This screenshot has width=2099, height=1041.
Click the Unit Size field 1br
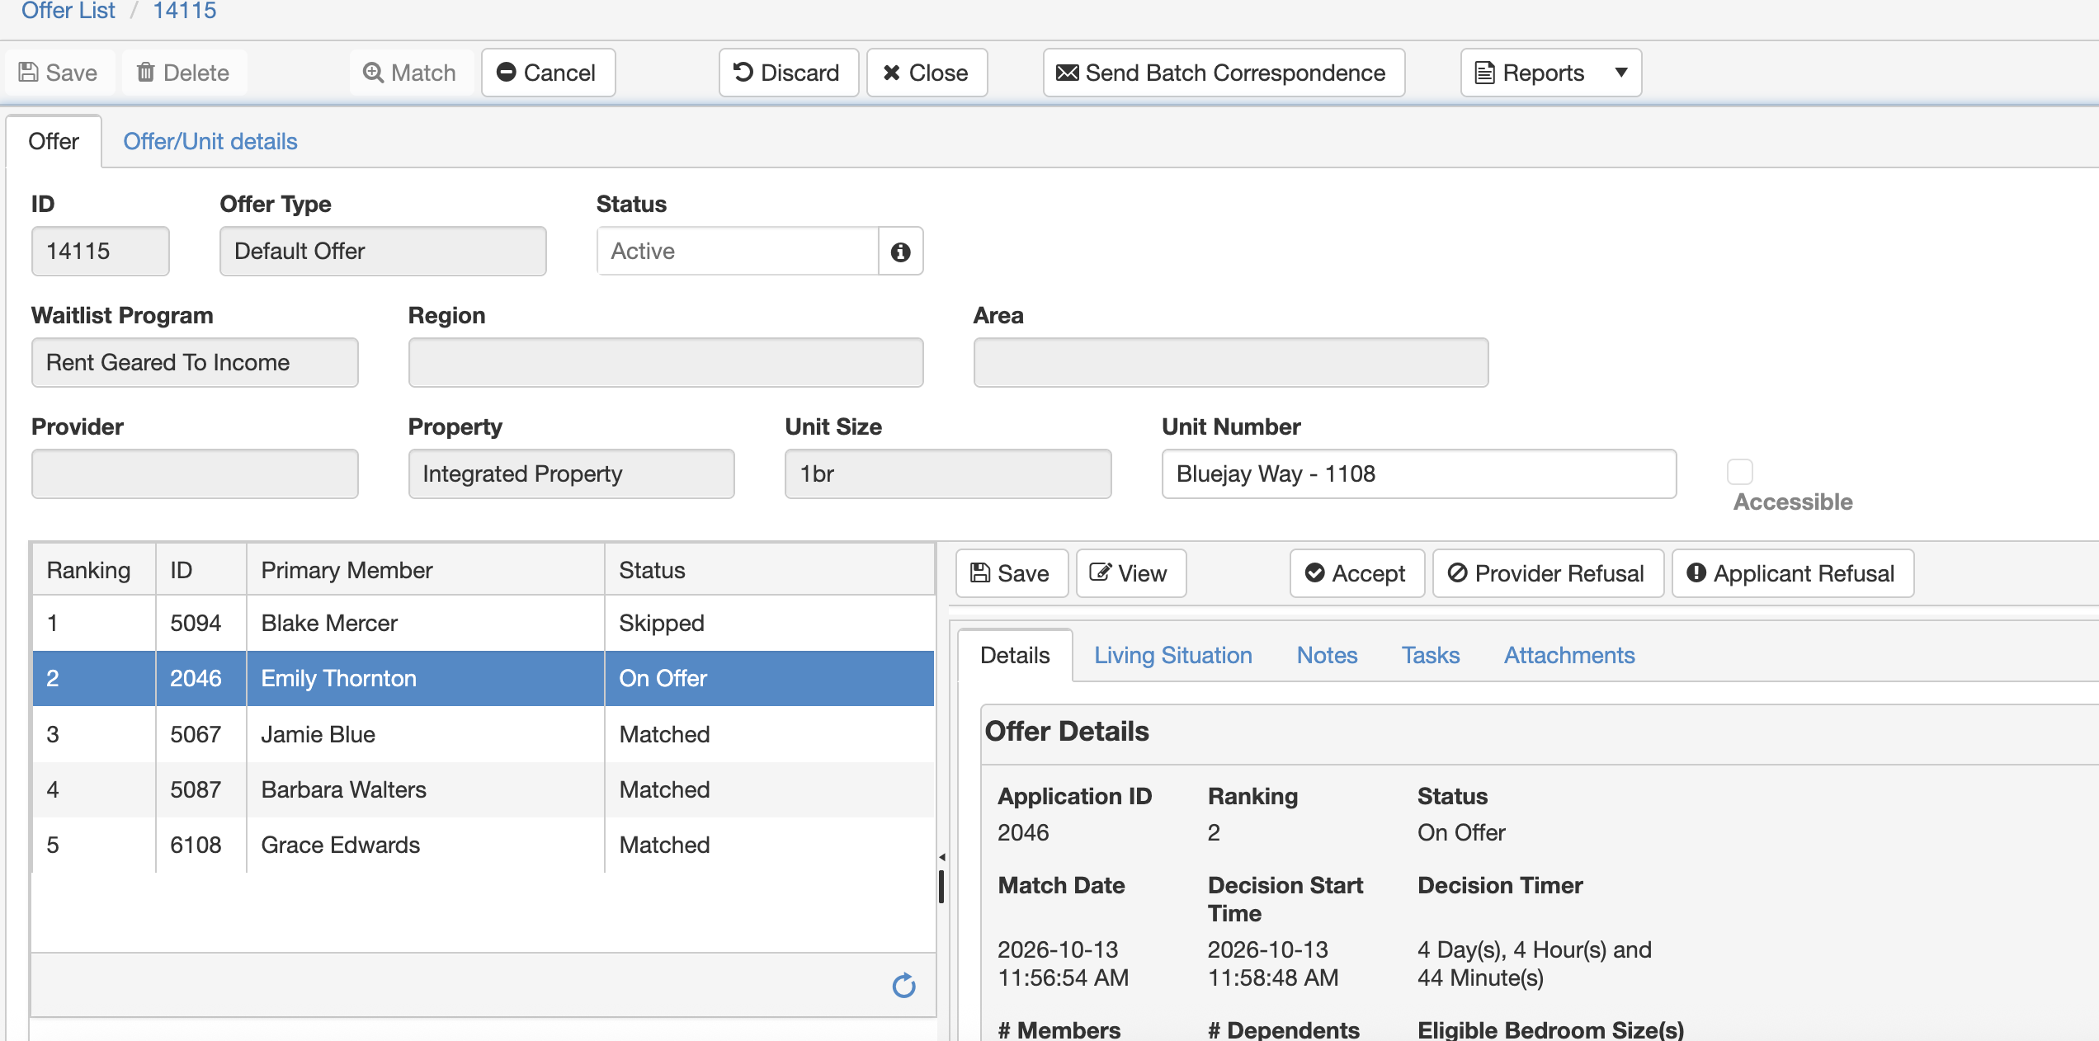point(948,473)
